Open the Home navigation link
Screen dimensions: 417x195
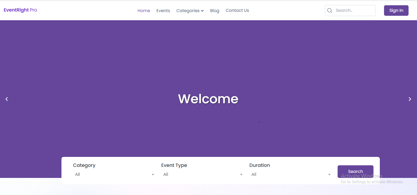pos(144,11)
